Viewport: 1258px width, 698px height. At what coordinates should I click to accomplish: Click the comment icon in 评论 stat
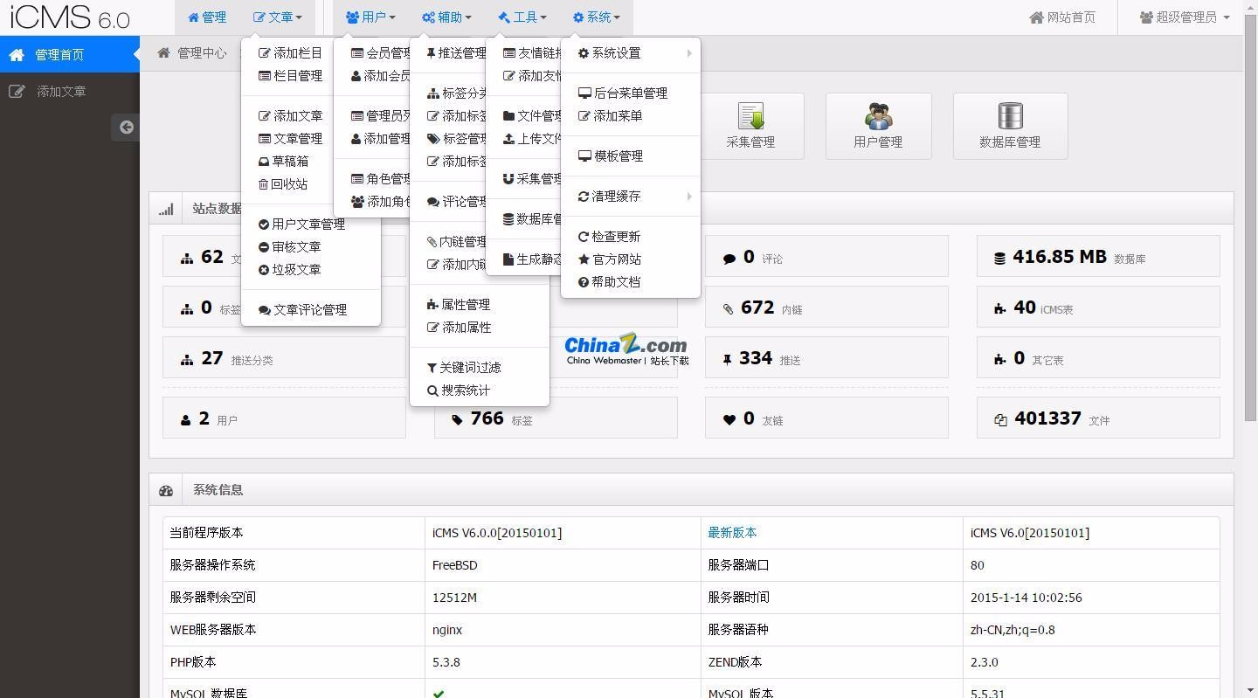[729, 259]
